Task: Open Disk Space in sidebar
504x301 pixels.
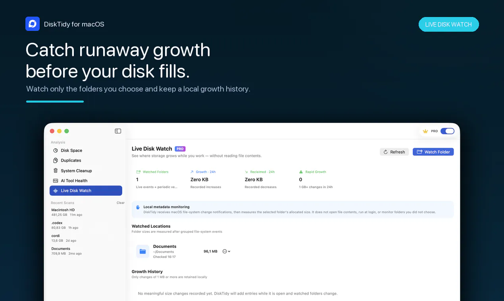Action: [x=86, y=150]
